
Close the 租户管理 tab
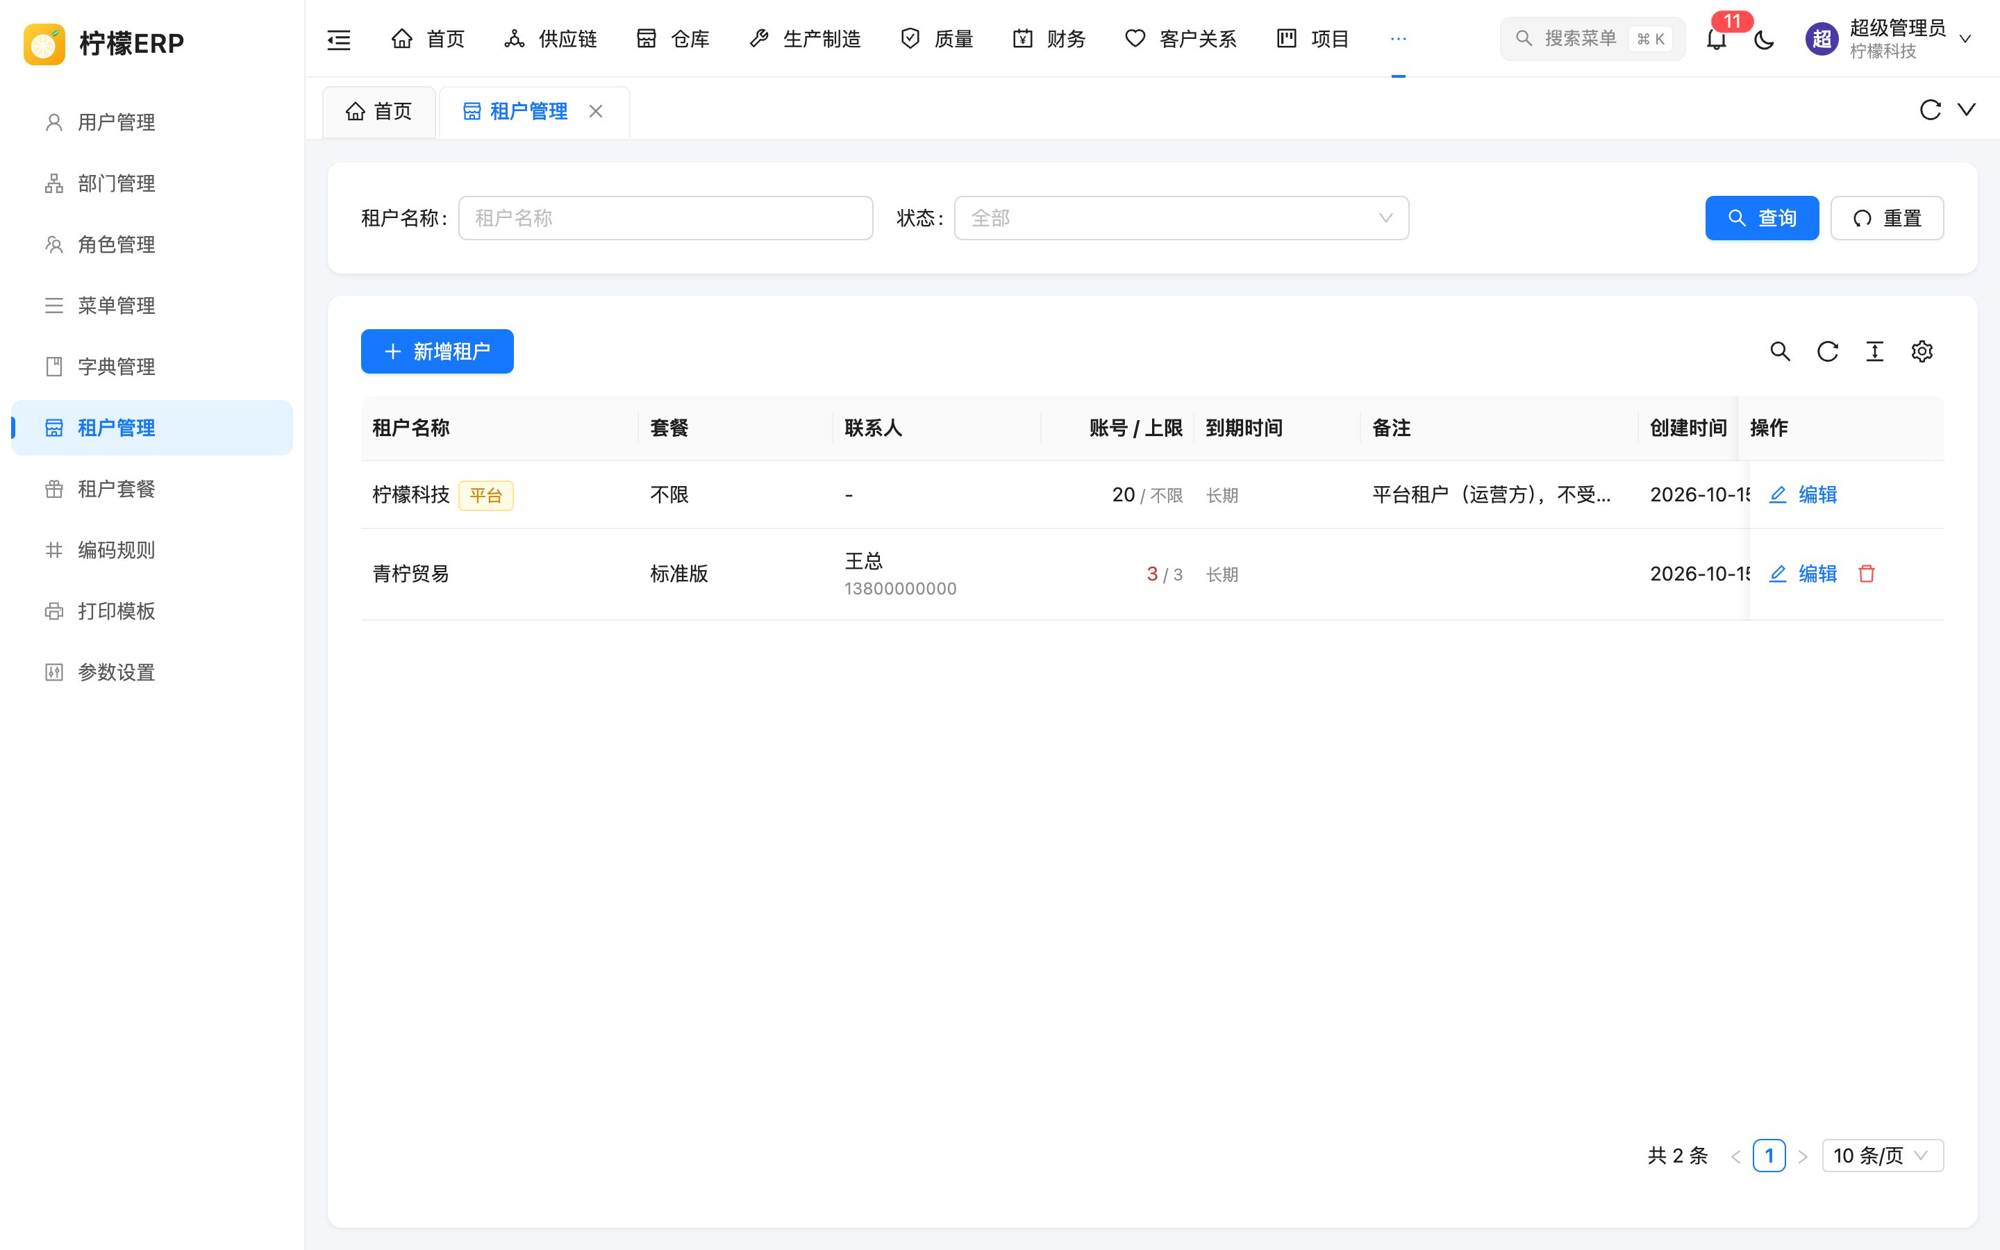[596, 111]
